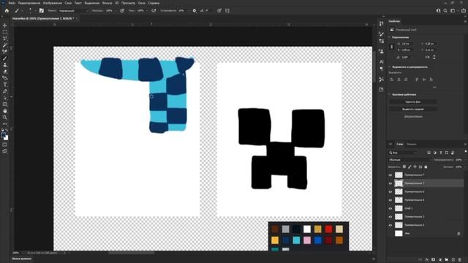Image resolution: width=468 pixels, height=263 pixels.
Task: Open the layer Fill percentage dropdown
Action: 464,167
